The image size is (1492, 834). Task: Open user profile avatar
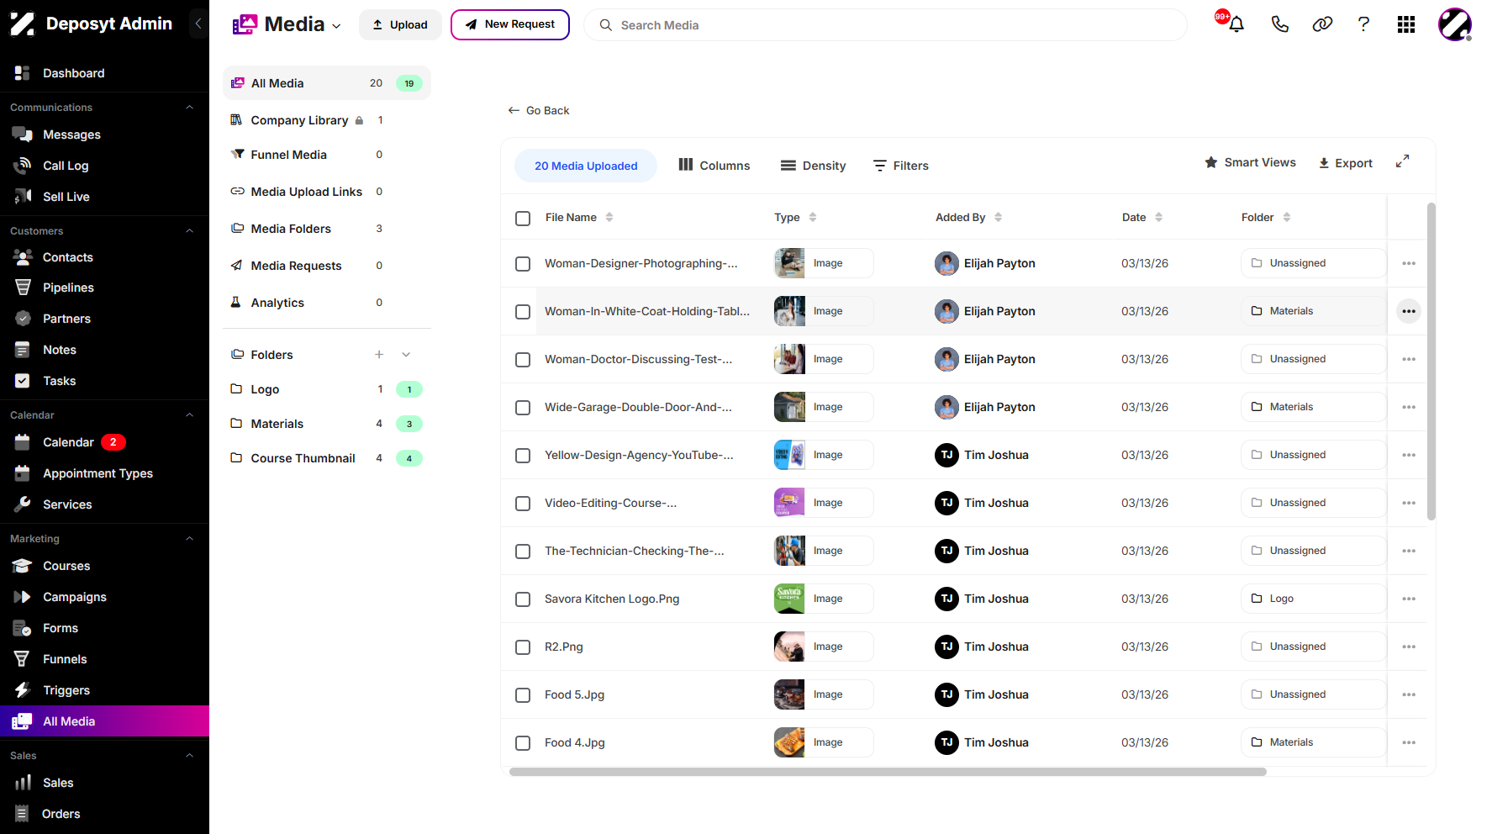click(1455, 24)
